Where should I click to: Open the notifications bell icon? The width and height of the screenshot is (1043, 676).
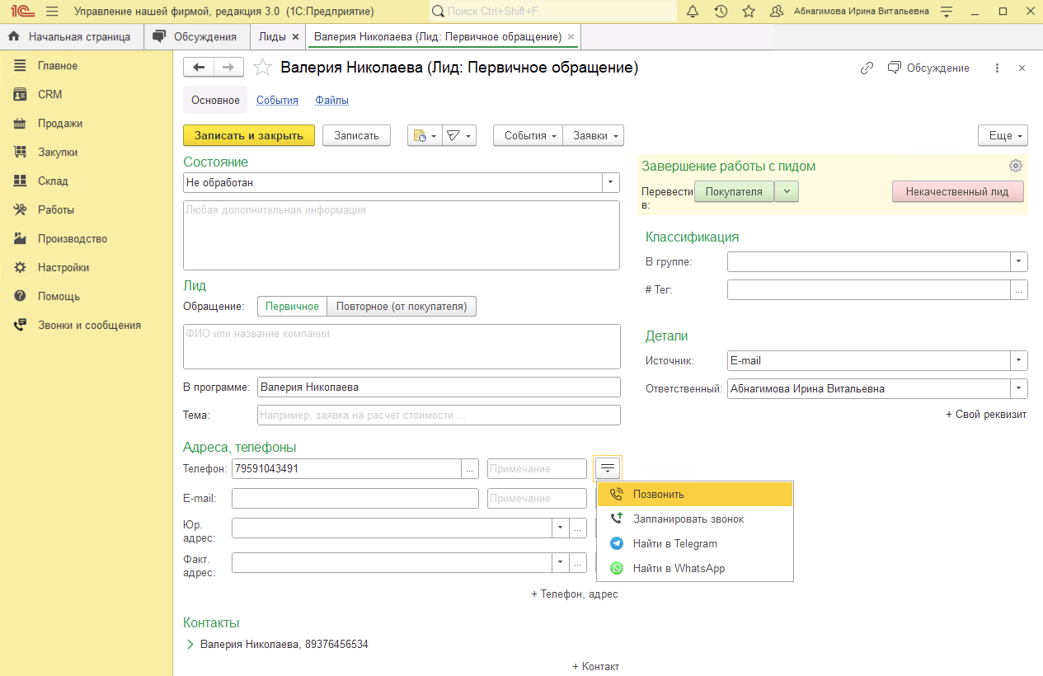pyautogui.click(x=693, y=12)
